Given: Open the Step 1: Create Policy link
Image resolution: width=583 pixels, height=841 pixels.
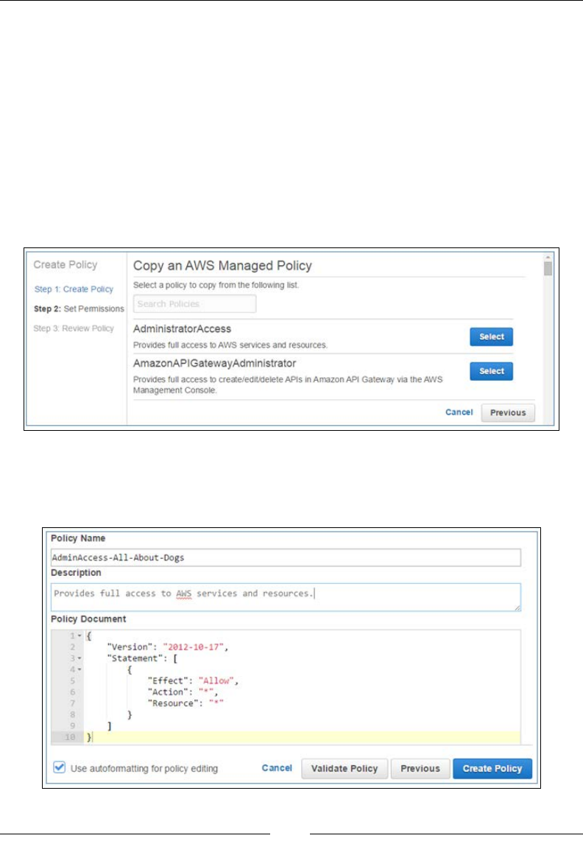Looking at the screenshot, I should pyautogui.click(x=74, y=289).
